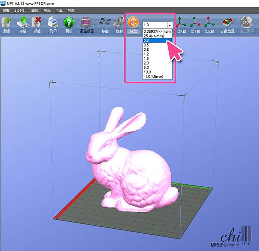Pick scale factor 10.0 from list
This screenshot has width=259, height=251.
tap(157, 72)
